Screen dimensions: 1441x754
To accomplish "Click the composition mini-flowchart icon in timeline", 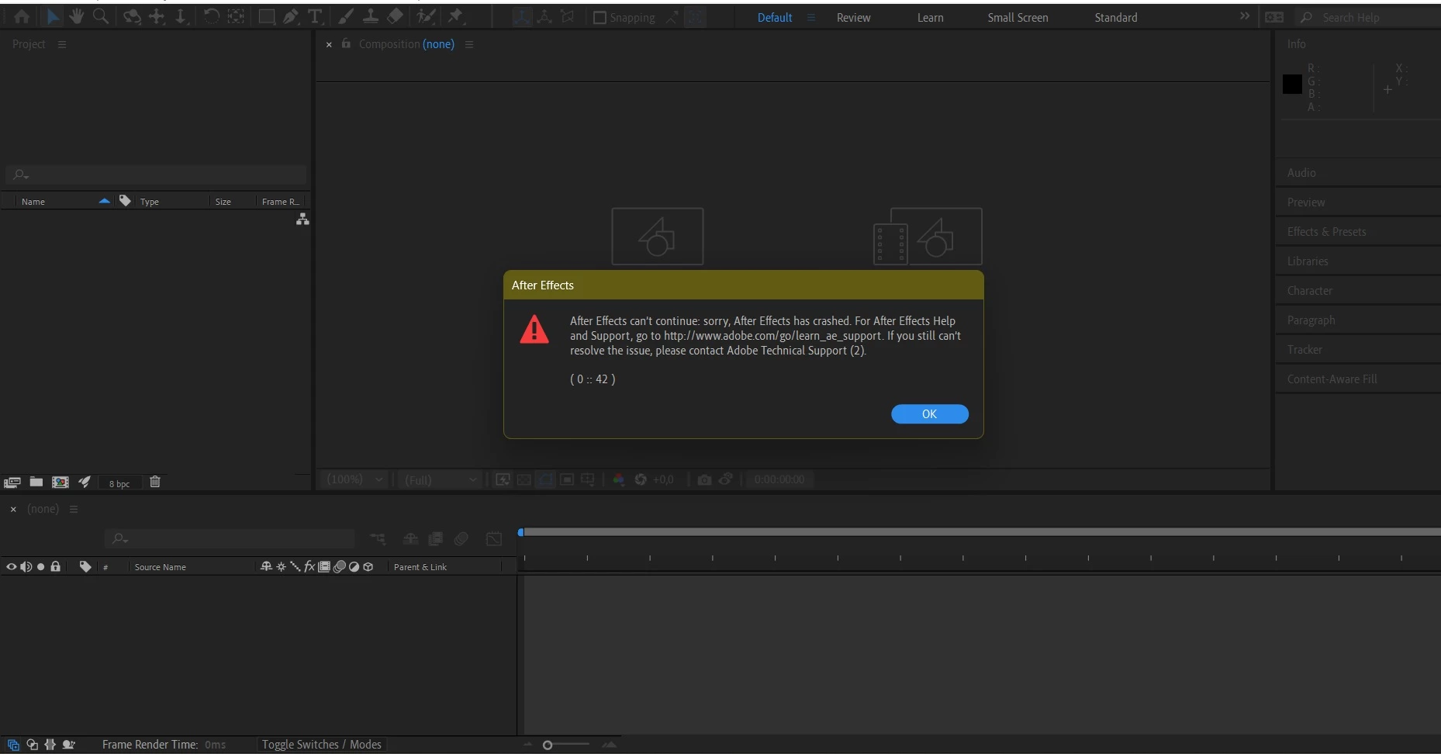I will click(378, 538).
